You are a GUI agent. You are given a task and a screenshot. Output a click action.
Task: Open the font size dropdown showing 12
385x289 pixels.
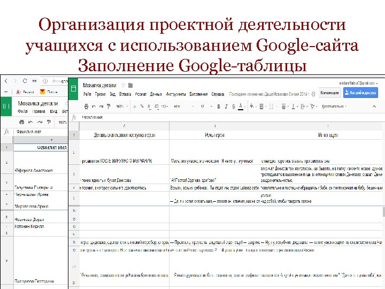click(206, 107)
